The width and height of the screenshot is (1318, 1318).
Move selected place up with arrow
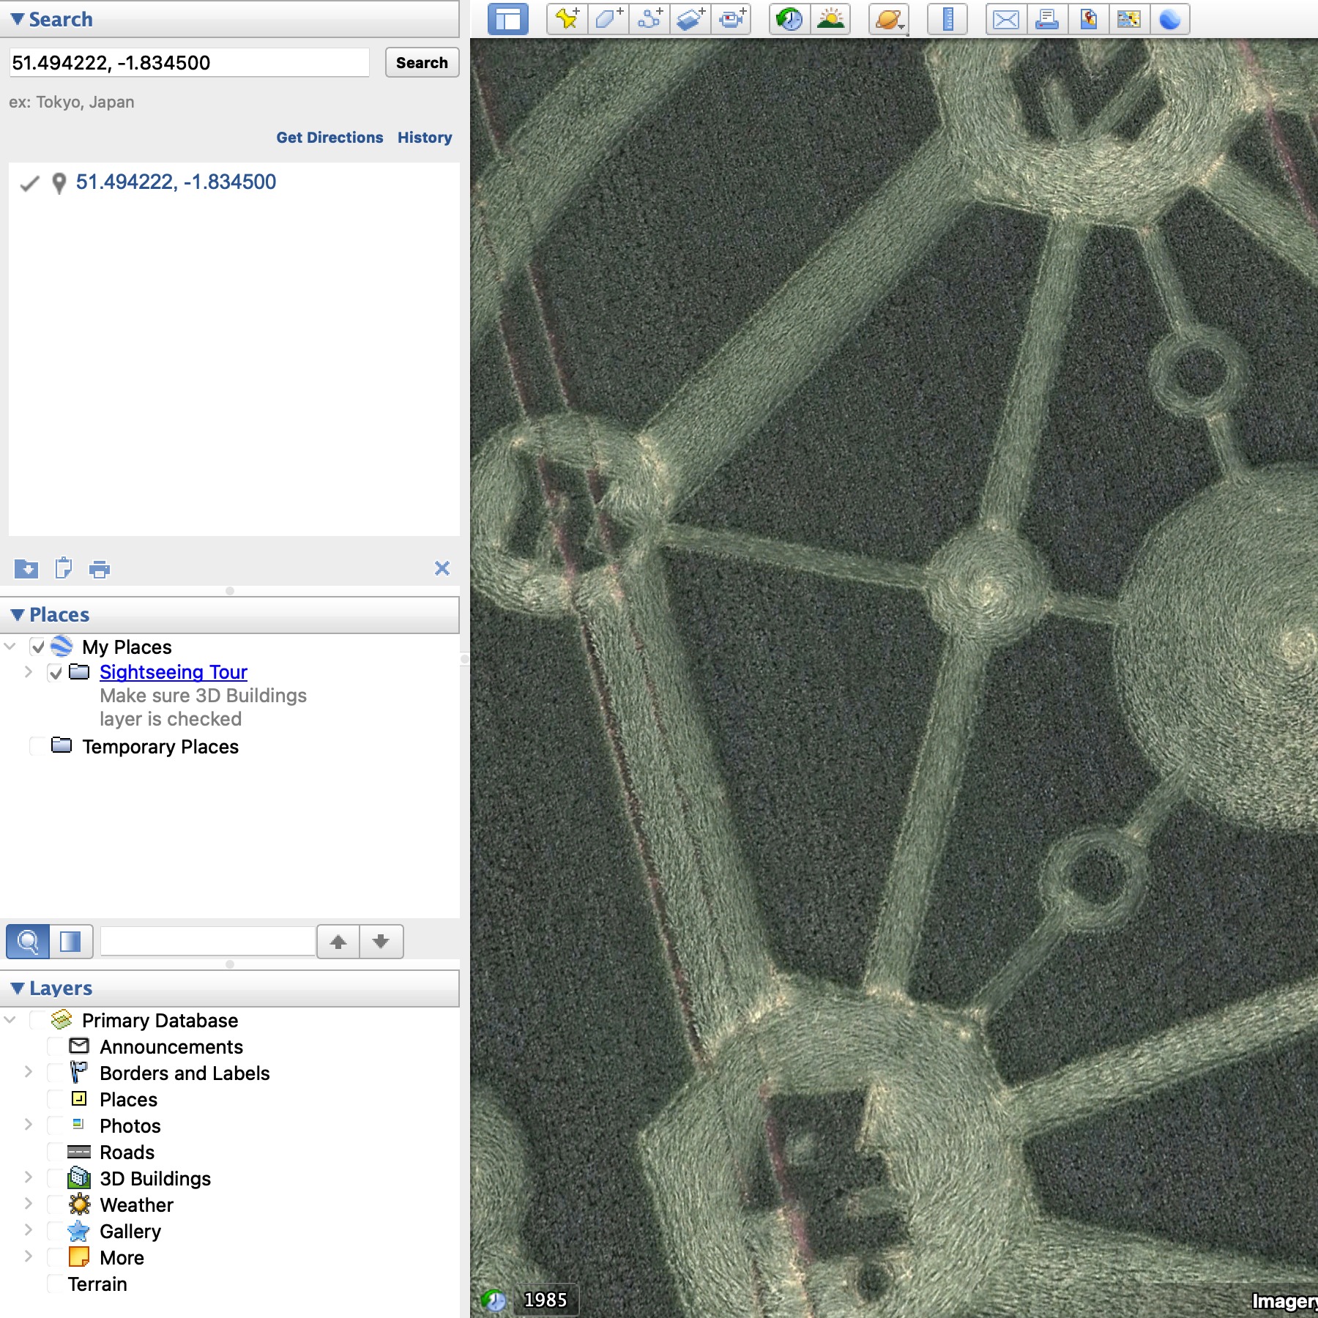(x=338, y=942)
